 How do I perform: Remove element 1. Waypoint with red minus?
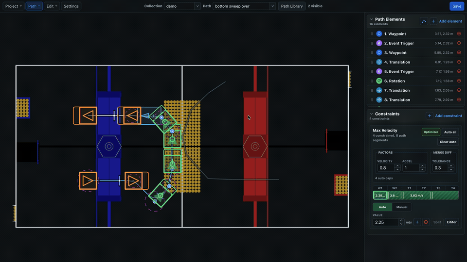click(x=459, y=33)
